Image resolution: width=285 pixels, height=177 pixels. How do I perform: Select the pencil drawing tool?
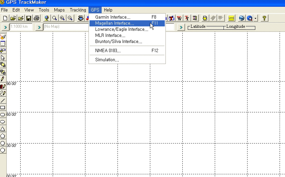[3, 79]
